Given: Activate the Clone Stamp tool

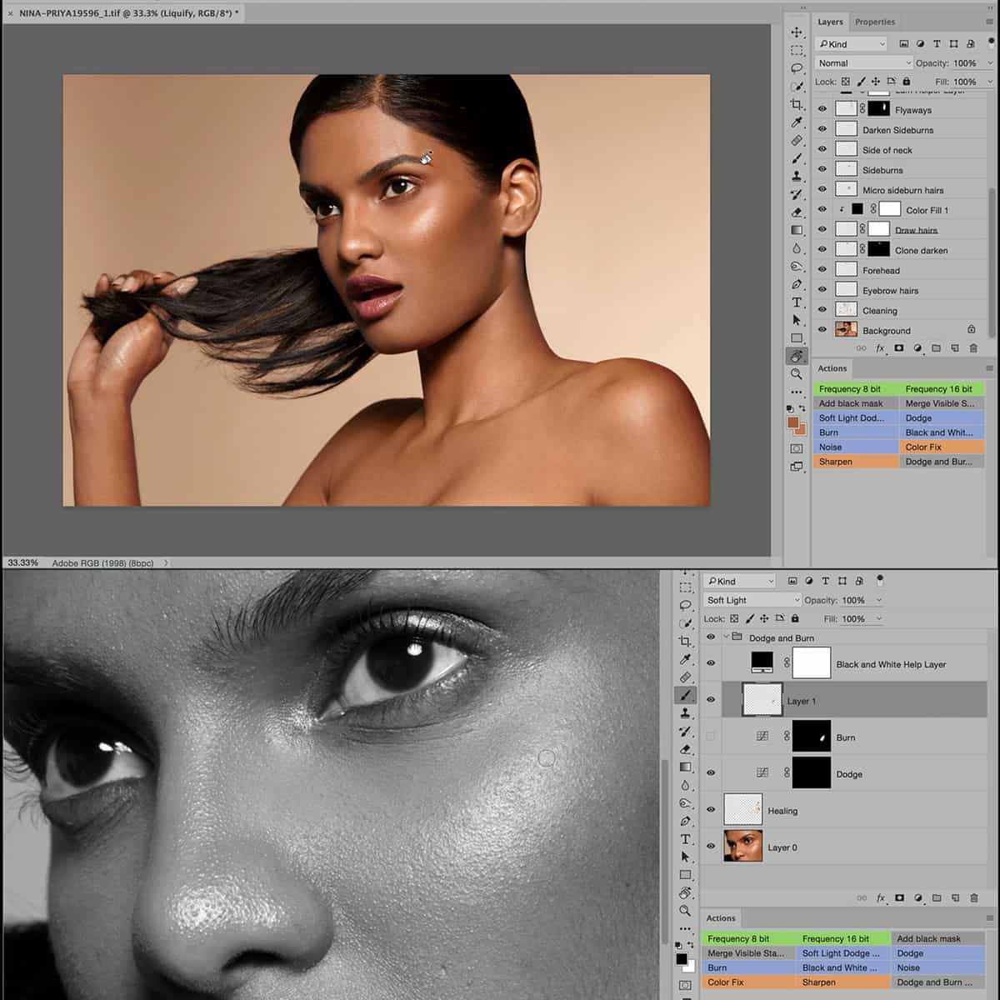Looking at the screenshot, I should click(797, 175).
